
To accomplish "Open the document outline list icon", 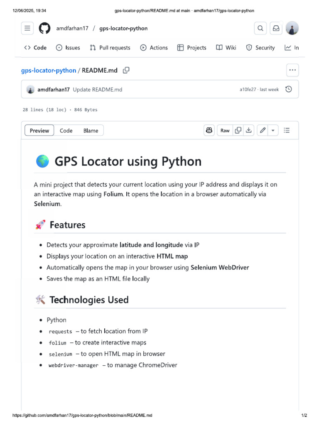I will [x=287, y=130].
